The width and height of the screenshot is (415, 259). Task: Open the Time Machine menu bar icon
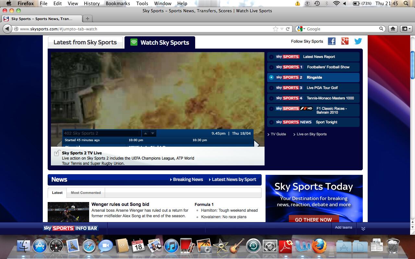[x=317, y=4]
